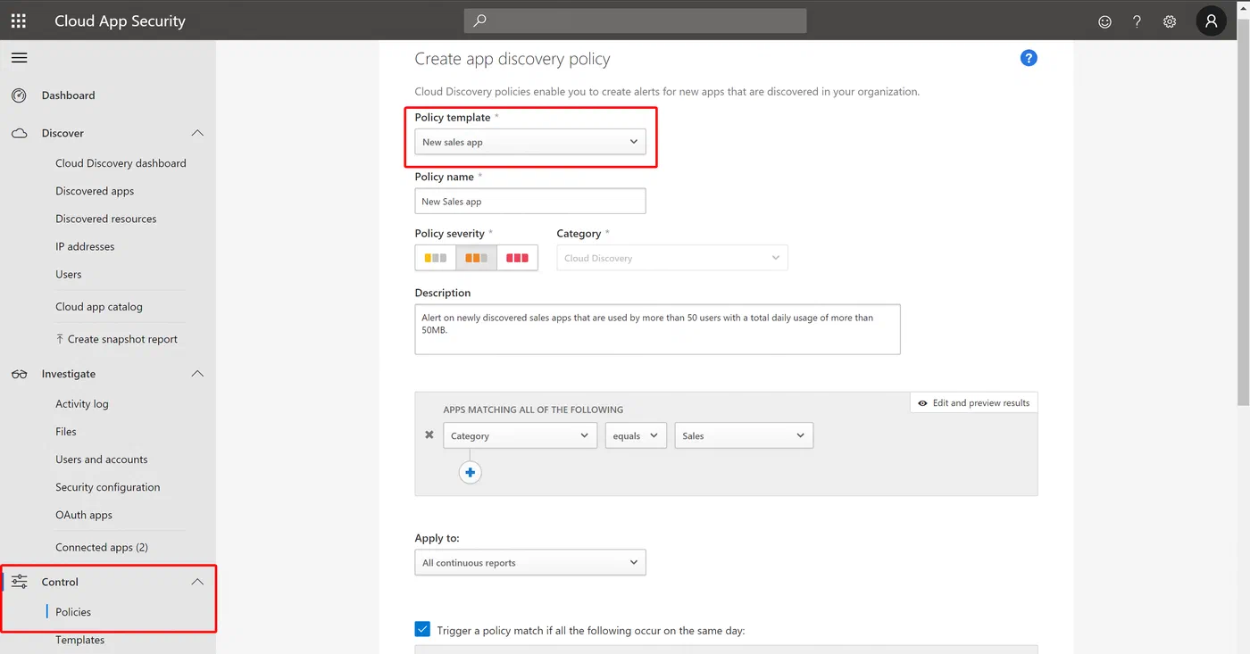Go to Dashboard

point(68,95)
